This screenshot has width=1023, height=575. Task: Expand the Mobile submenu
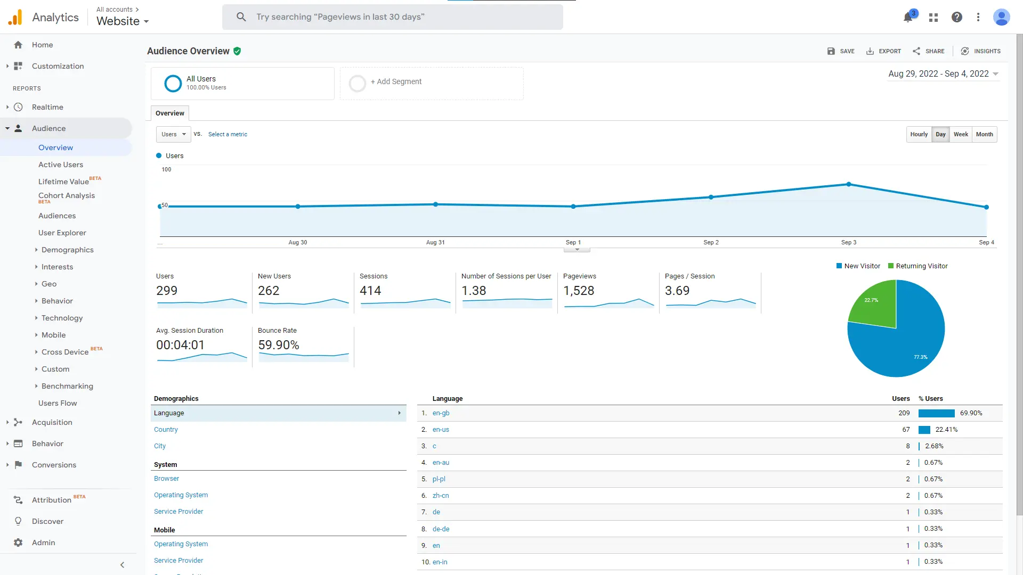pos(36,335)
